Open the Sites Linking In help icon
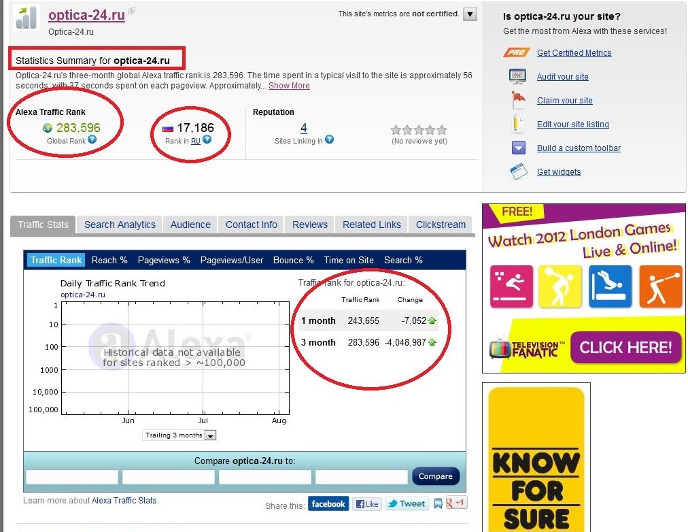This screenshot has height=532, width=688. tap(329, 139)
